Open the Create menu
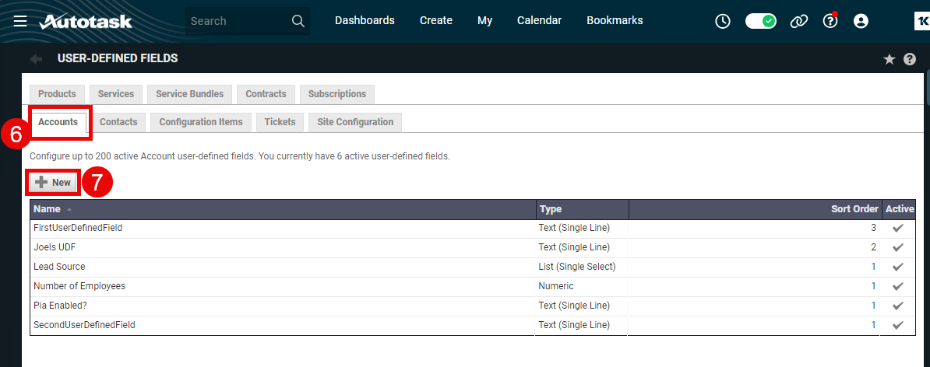Screen dimensions: 930x367 436,20
